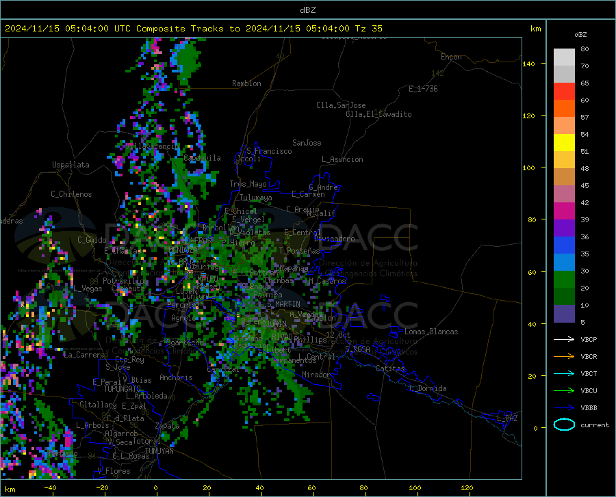Click the 140 tick on the vertical km axis

tap(528, 64)
